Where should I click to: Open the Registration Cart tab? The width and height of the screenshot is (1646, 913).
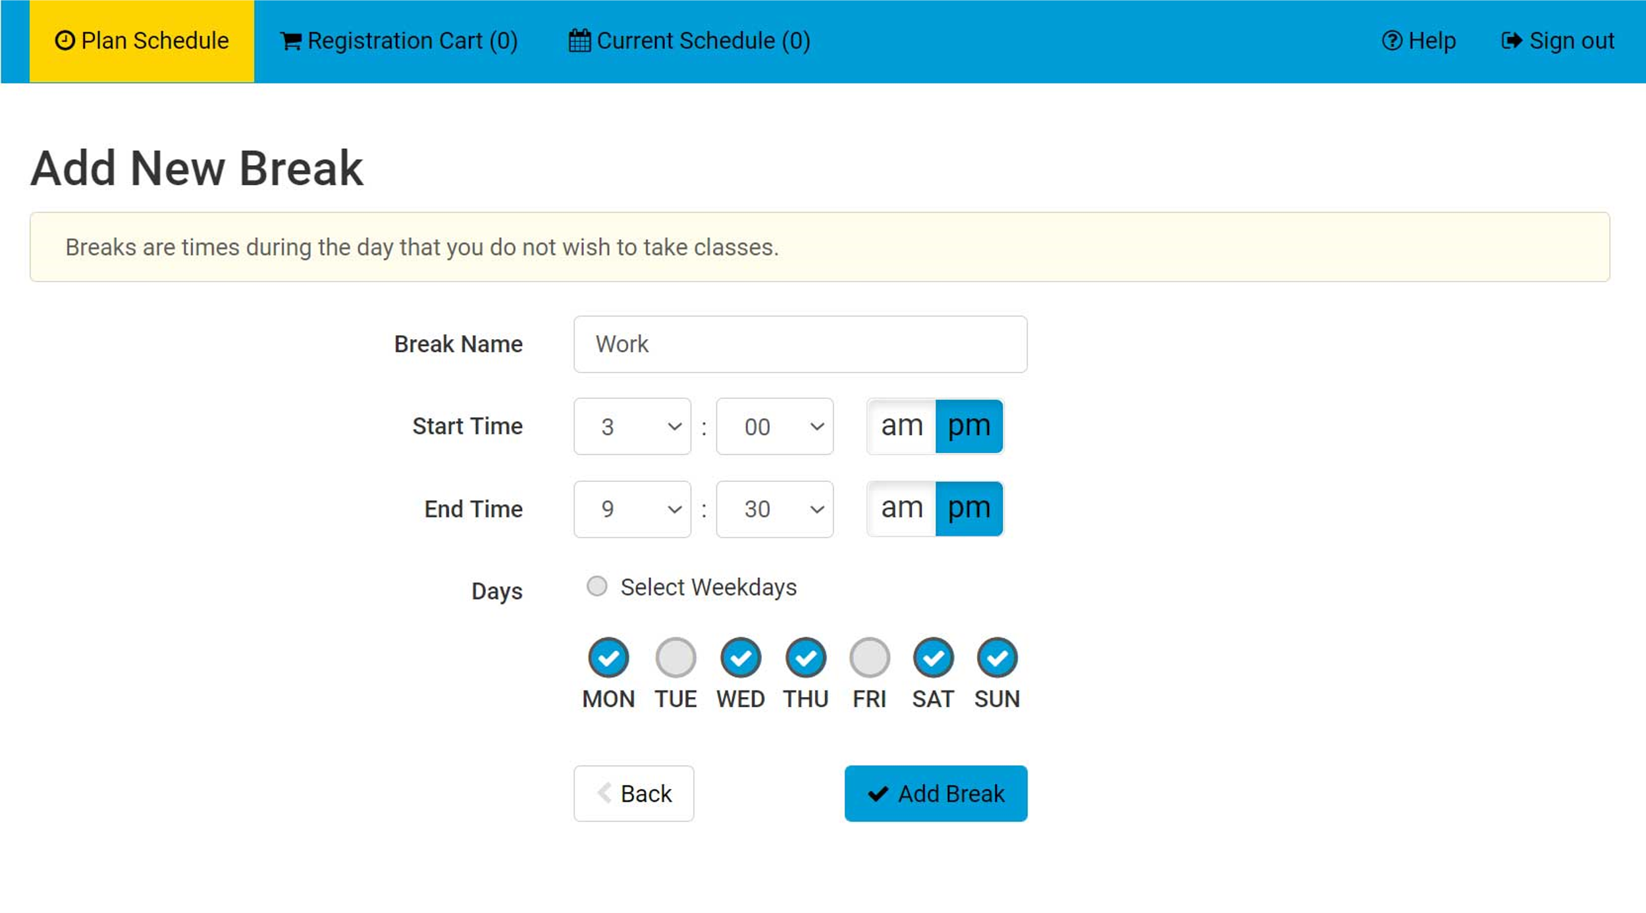click(x=399, y=41)
